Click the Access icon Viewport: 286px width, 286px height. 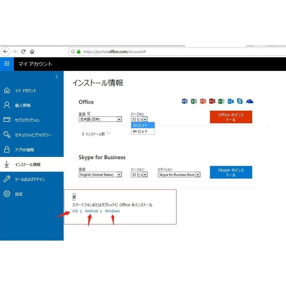point(212,101)
